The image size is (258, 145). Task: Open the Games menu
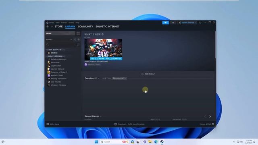click(x=71, y=23)
